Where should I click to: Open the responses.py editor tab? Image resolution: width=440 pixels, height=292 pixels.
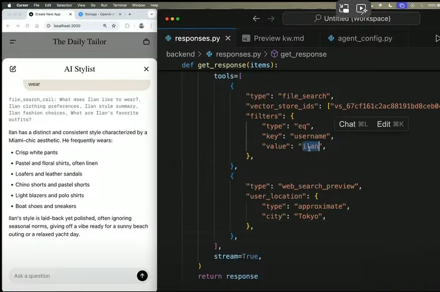click(197, 38)
